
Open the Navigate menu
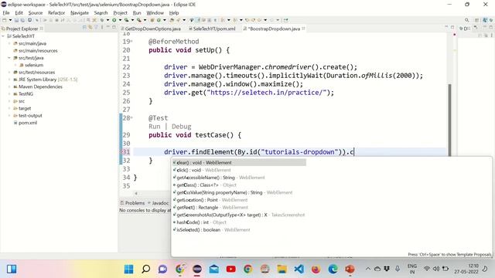(80, 13)
